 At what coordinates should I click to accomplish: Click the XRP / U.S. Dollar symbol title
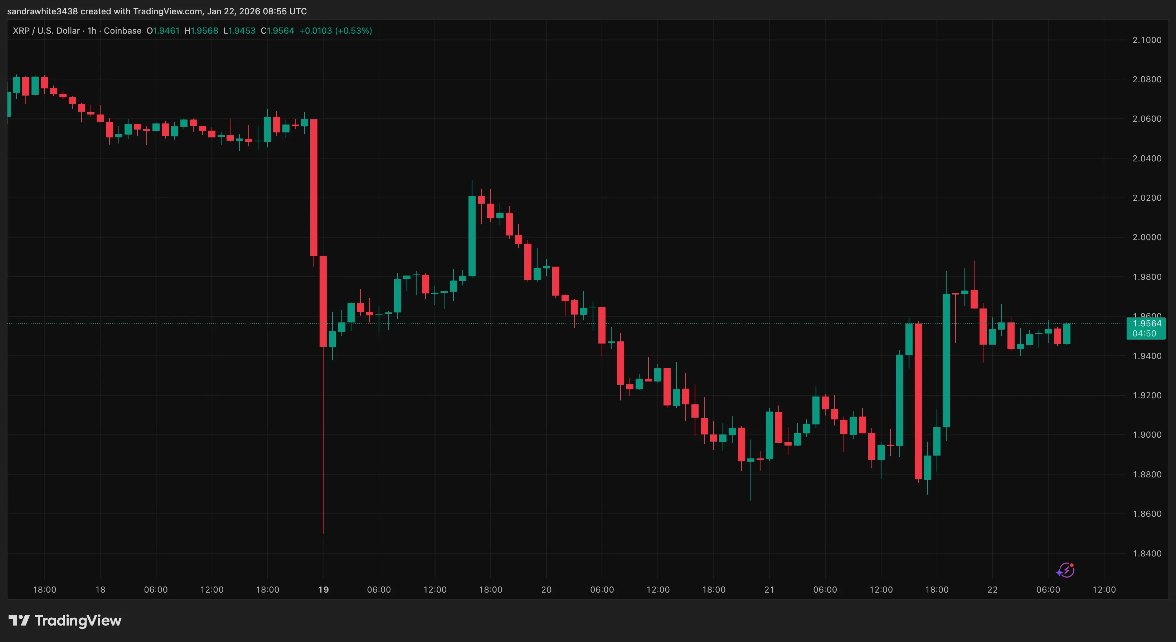pyautogui.click(x=46, y=30)
